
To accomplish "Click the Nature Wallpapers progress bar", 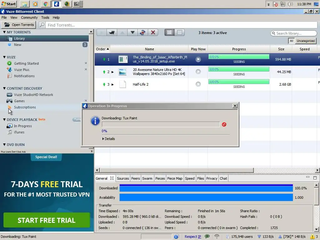I will (x=239, y=69).
